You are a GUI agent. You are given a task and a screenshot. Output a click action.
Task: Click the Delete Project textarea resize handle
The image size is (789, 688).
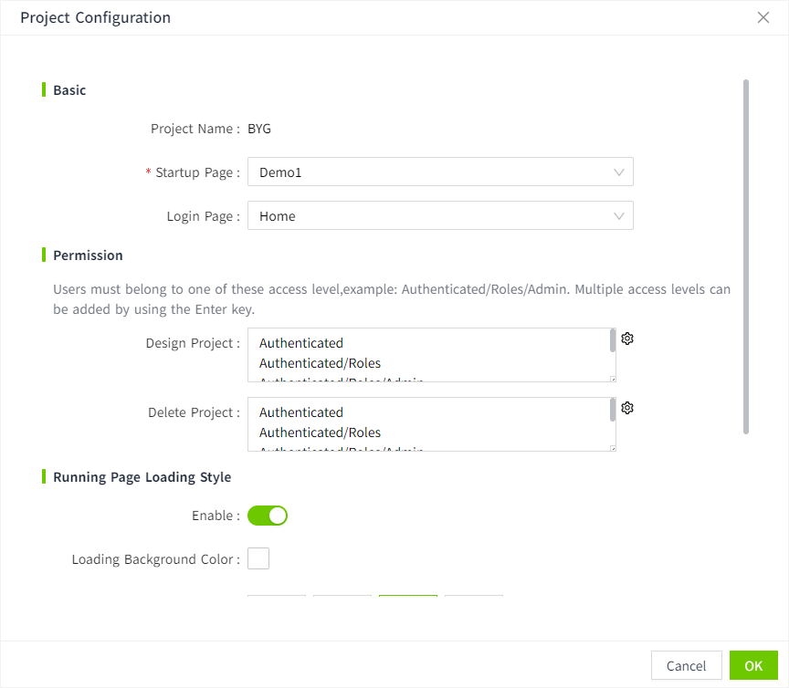pyautogui.click(x=613, y=447)
